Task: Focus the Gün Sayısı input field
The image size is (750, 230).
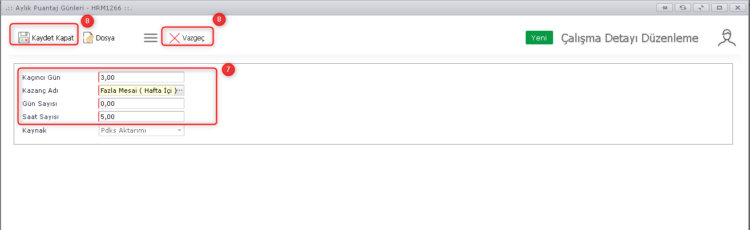Action: (x=142, y=103)
